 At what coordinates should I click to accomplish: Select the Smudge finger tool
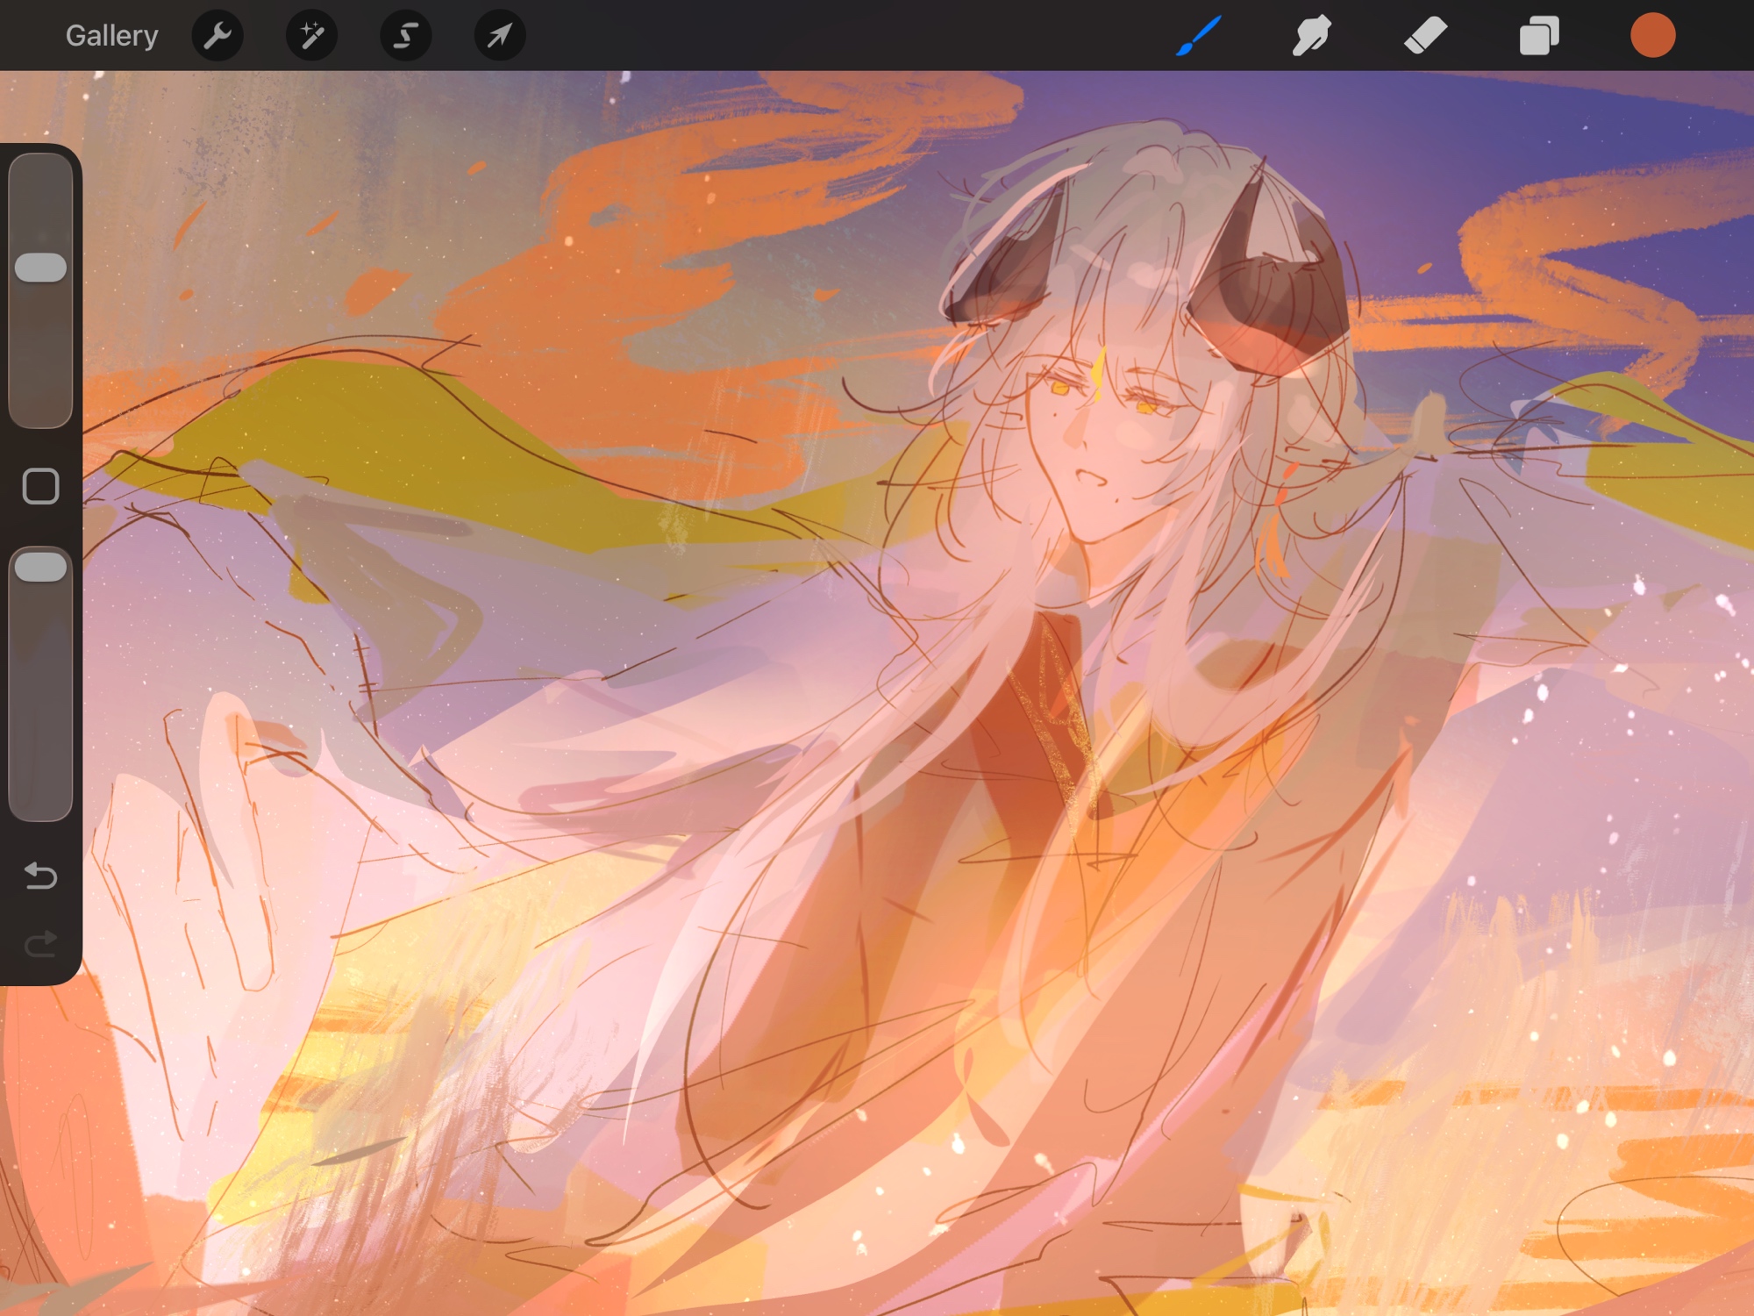(1311, 36)
